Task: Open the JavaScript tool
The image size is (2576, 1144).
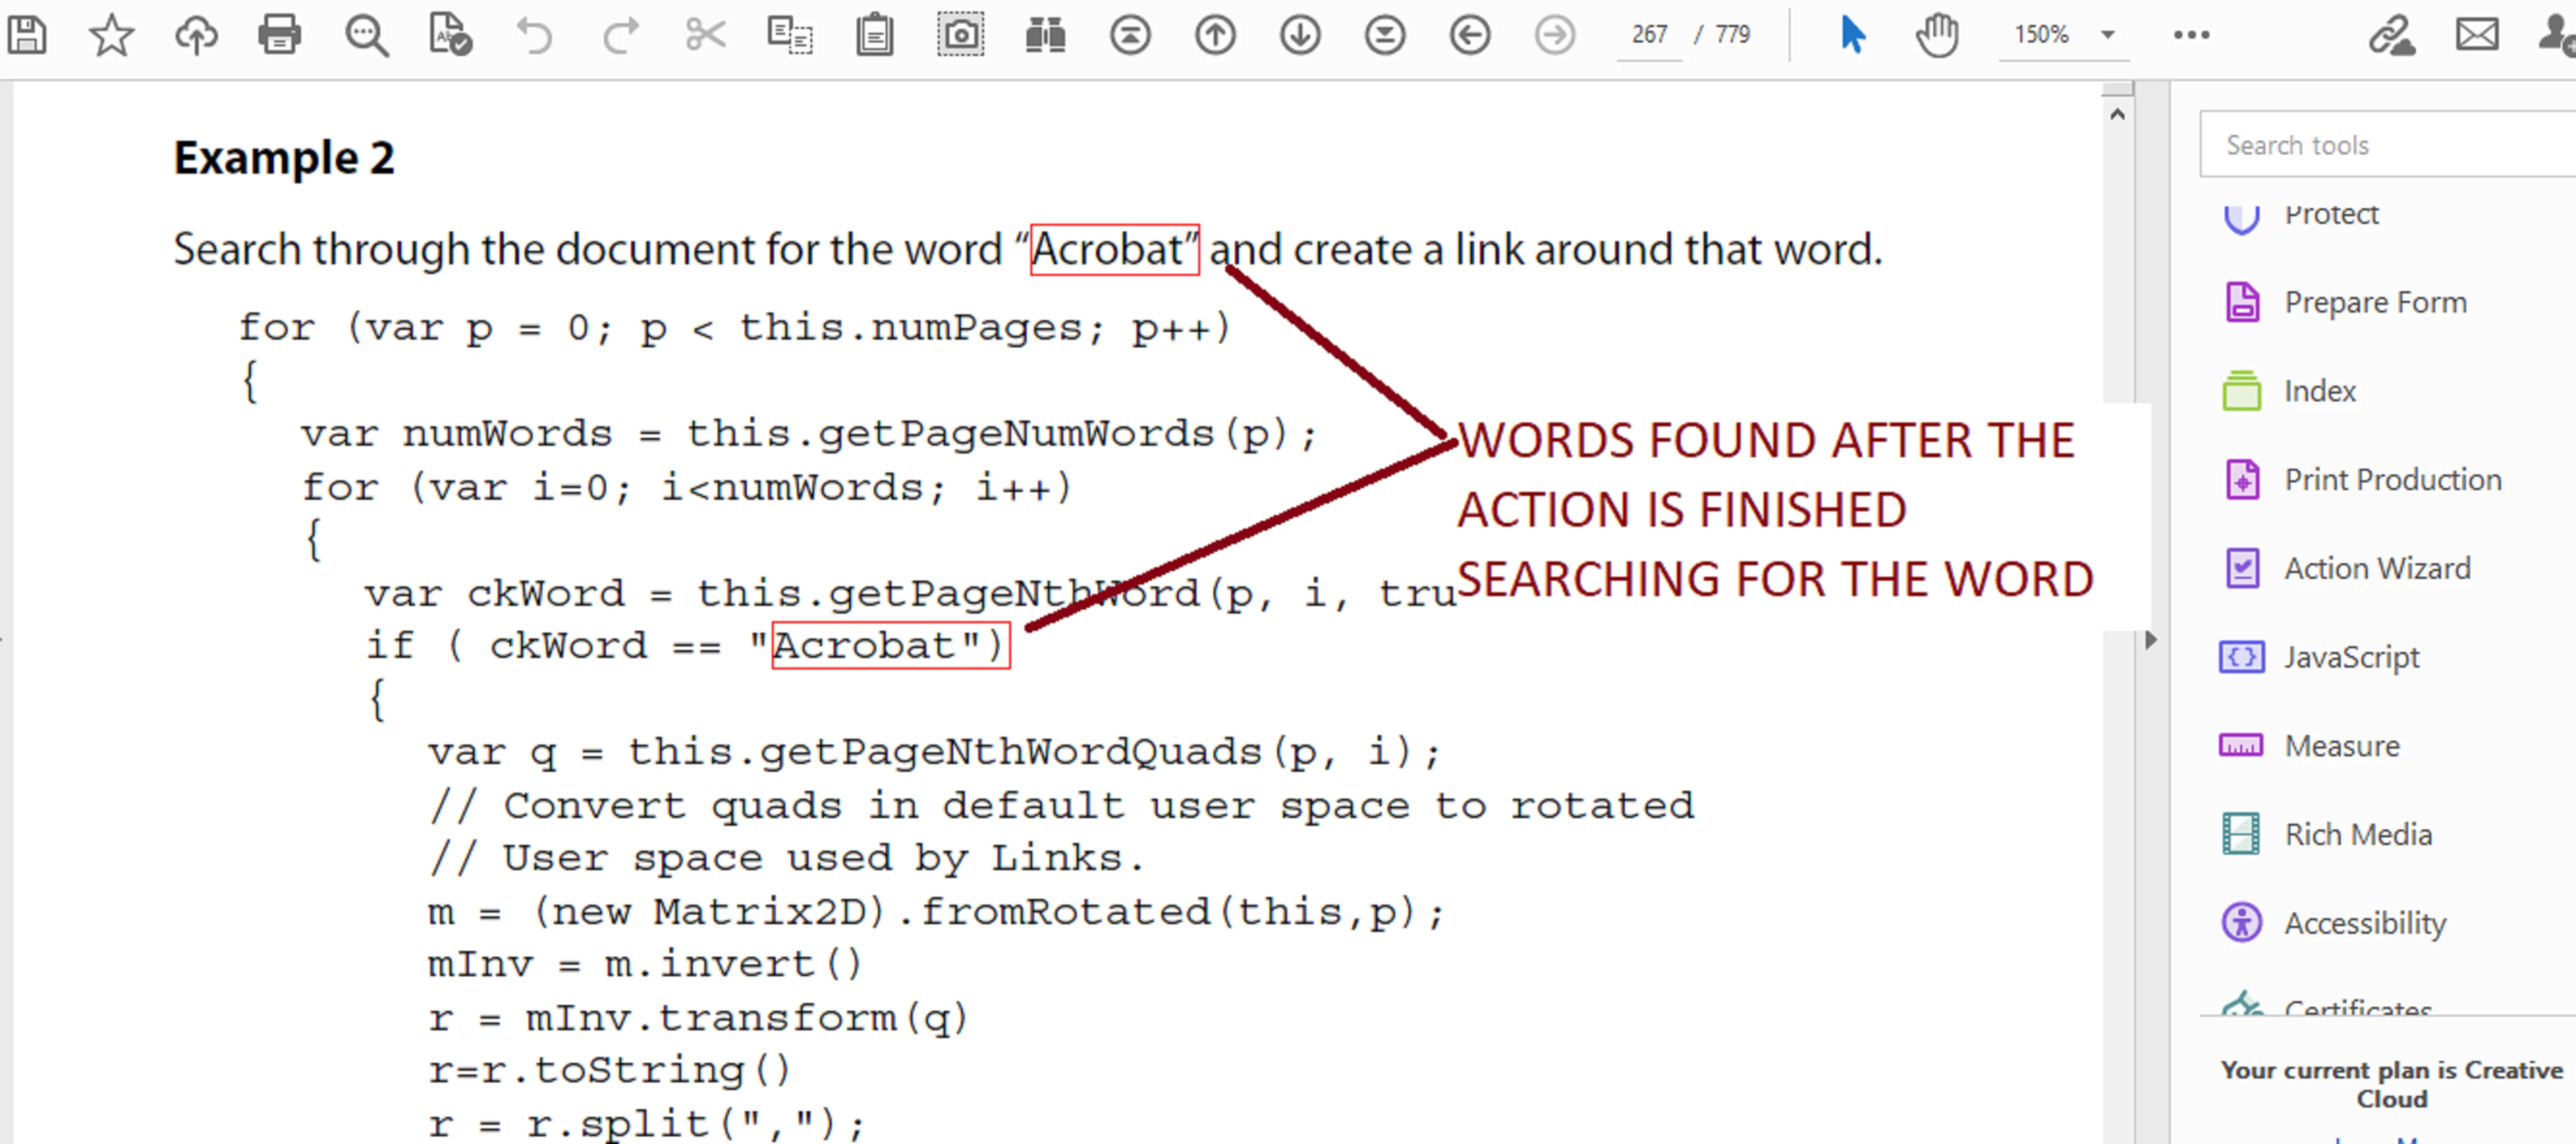Action: click(x=2351, y=657)
